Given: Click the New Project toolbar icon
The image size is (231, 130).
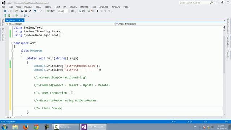Looking at the screenshot, I should [x=16, y=11].
